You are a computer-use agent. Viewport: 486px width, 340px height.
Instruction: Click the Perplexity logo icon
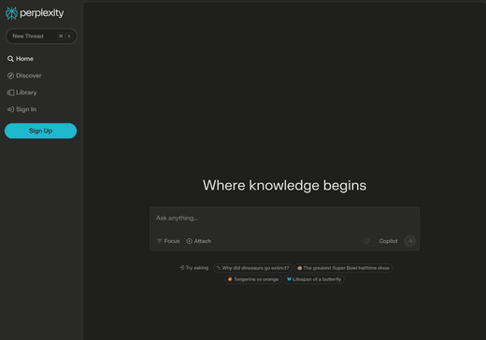click(x=11, y=13)
